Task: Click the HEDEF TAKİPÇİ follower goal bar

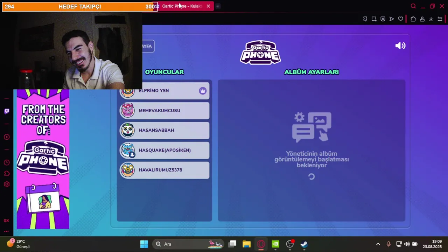Action: click(79, 7)
